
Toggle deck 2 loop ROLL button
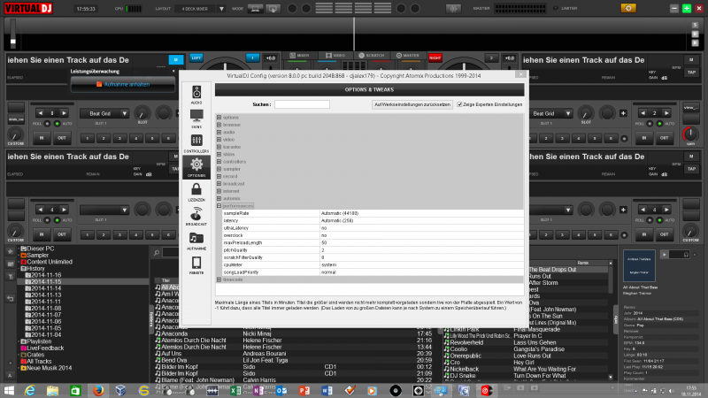(x=650, y=124)
